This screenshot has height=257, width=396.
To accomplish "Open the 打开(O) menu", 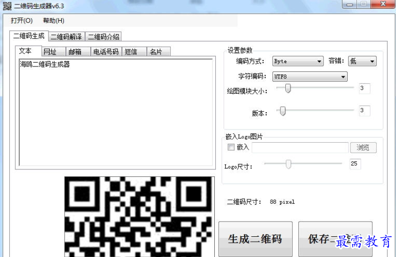I will click(x=22, y=20).
